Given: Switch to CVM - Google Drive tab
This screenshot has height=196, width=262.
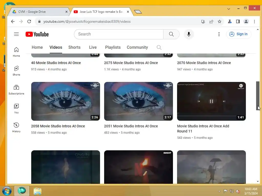Looking at the screenshot, I should (x=38, y=12).
